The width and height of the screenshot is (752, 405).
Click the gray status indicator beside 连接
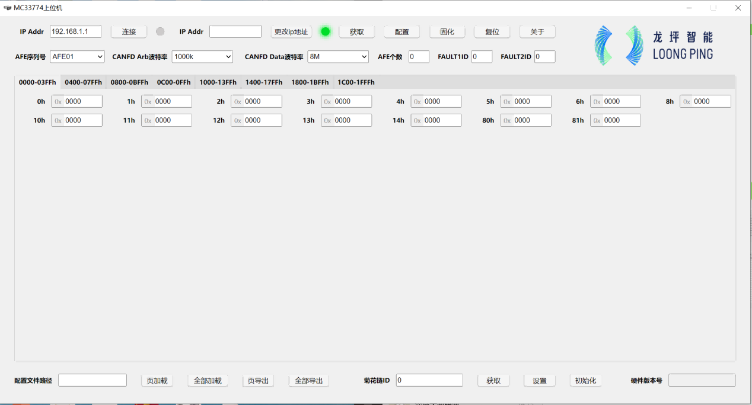pyautogui.click(x=160, y=31)
